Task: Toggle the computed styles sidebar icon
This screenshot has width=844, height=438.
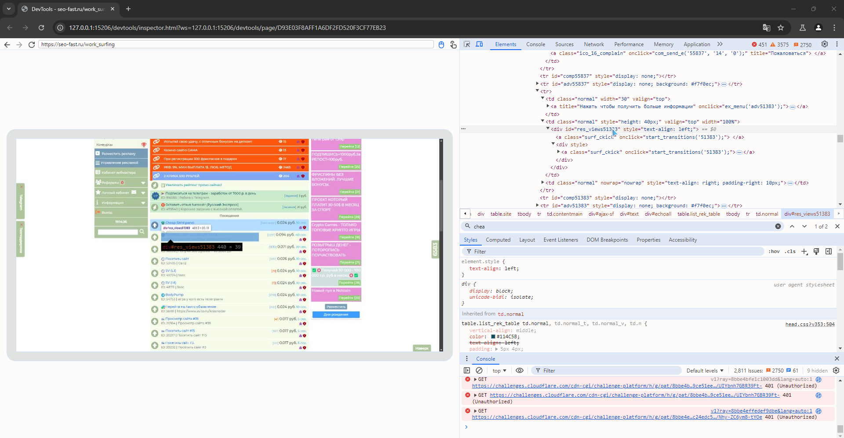Action: click(829, 251)
